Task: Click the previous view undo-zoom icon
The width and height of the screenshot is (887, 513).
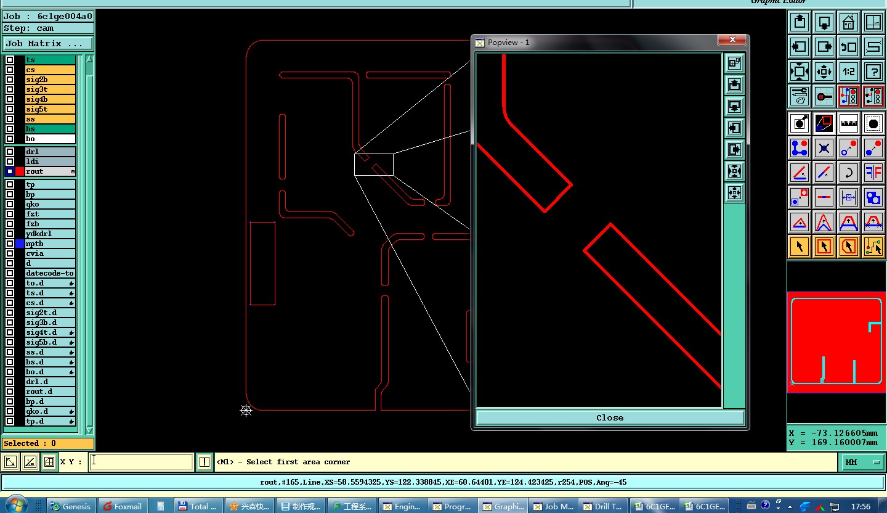Action: 849,47
